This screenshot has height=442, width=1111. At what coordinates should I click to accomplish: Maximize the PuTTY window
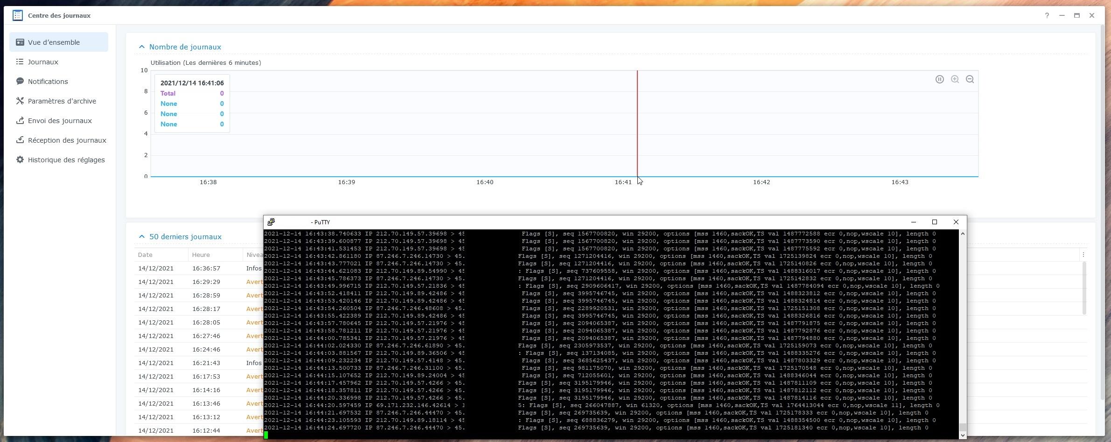[934, 222]
